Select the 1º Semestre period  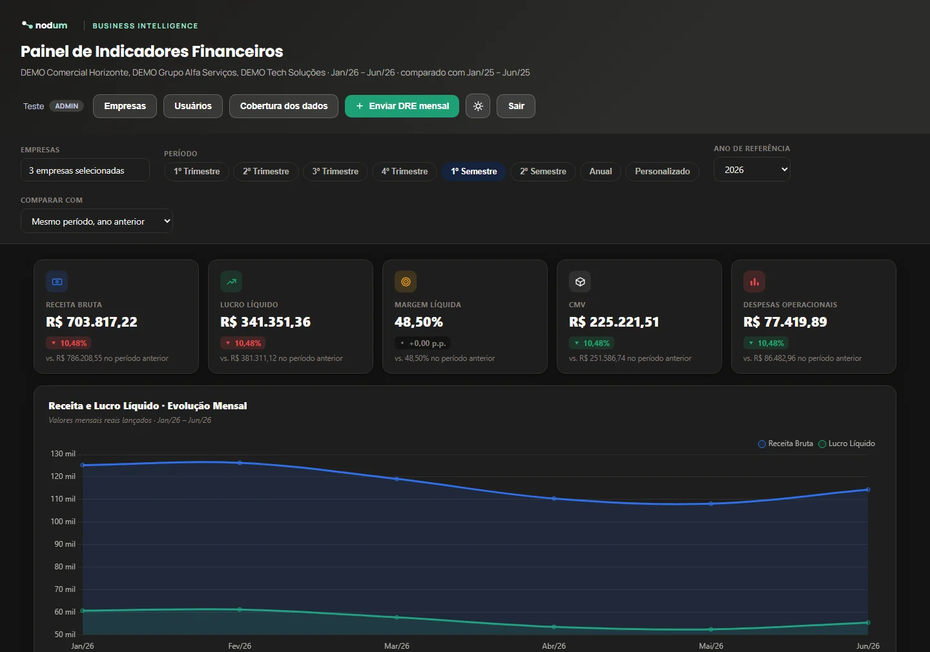click(x=474, y=171)
